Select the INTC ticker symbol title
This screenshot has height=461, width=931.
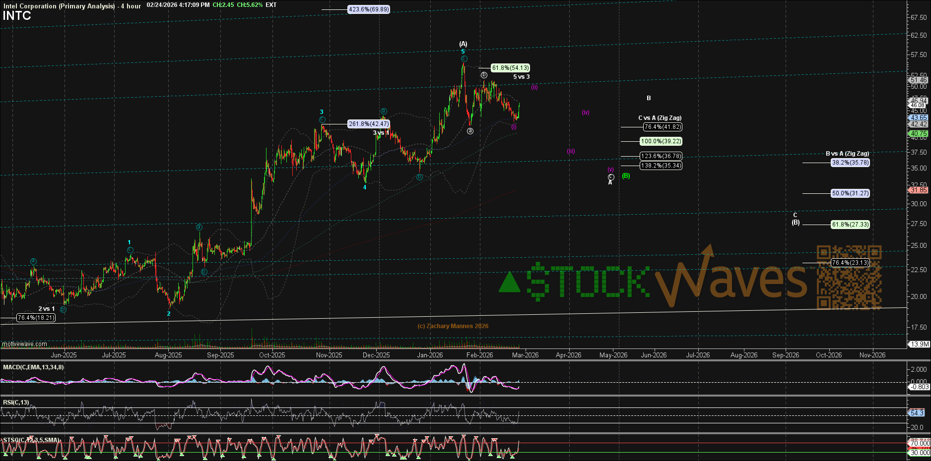17,16
